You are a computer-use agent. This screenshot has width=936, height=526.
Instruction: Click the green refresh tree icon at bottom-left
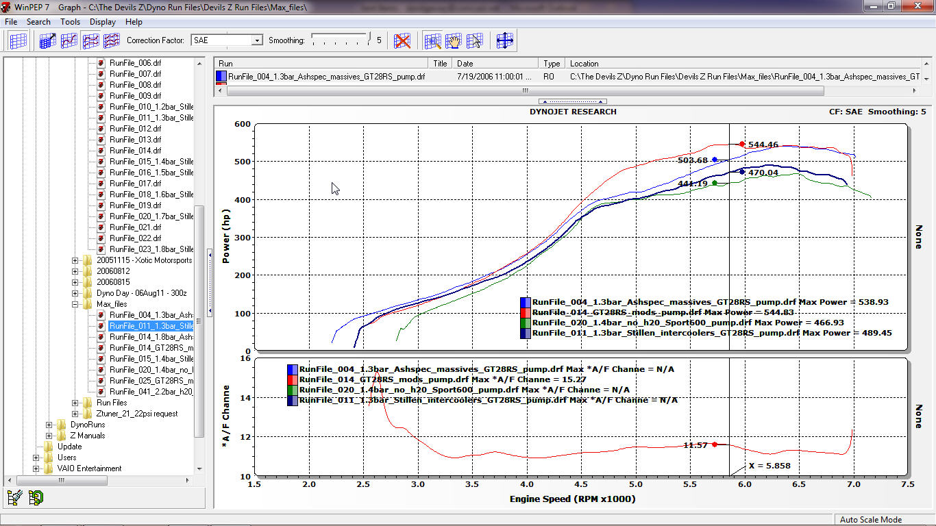point(36,498)
